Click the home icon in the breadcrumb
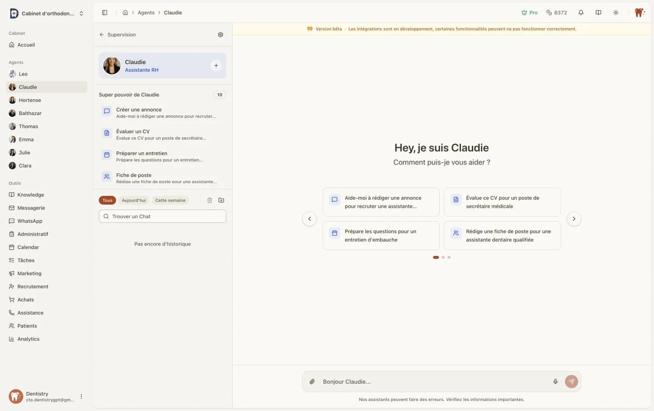654x411 pixels. tap(125, 13)
